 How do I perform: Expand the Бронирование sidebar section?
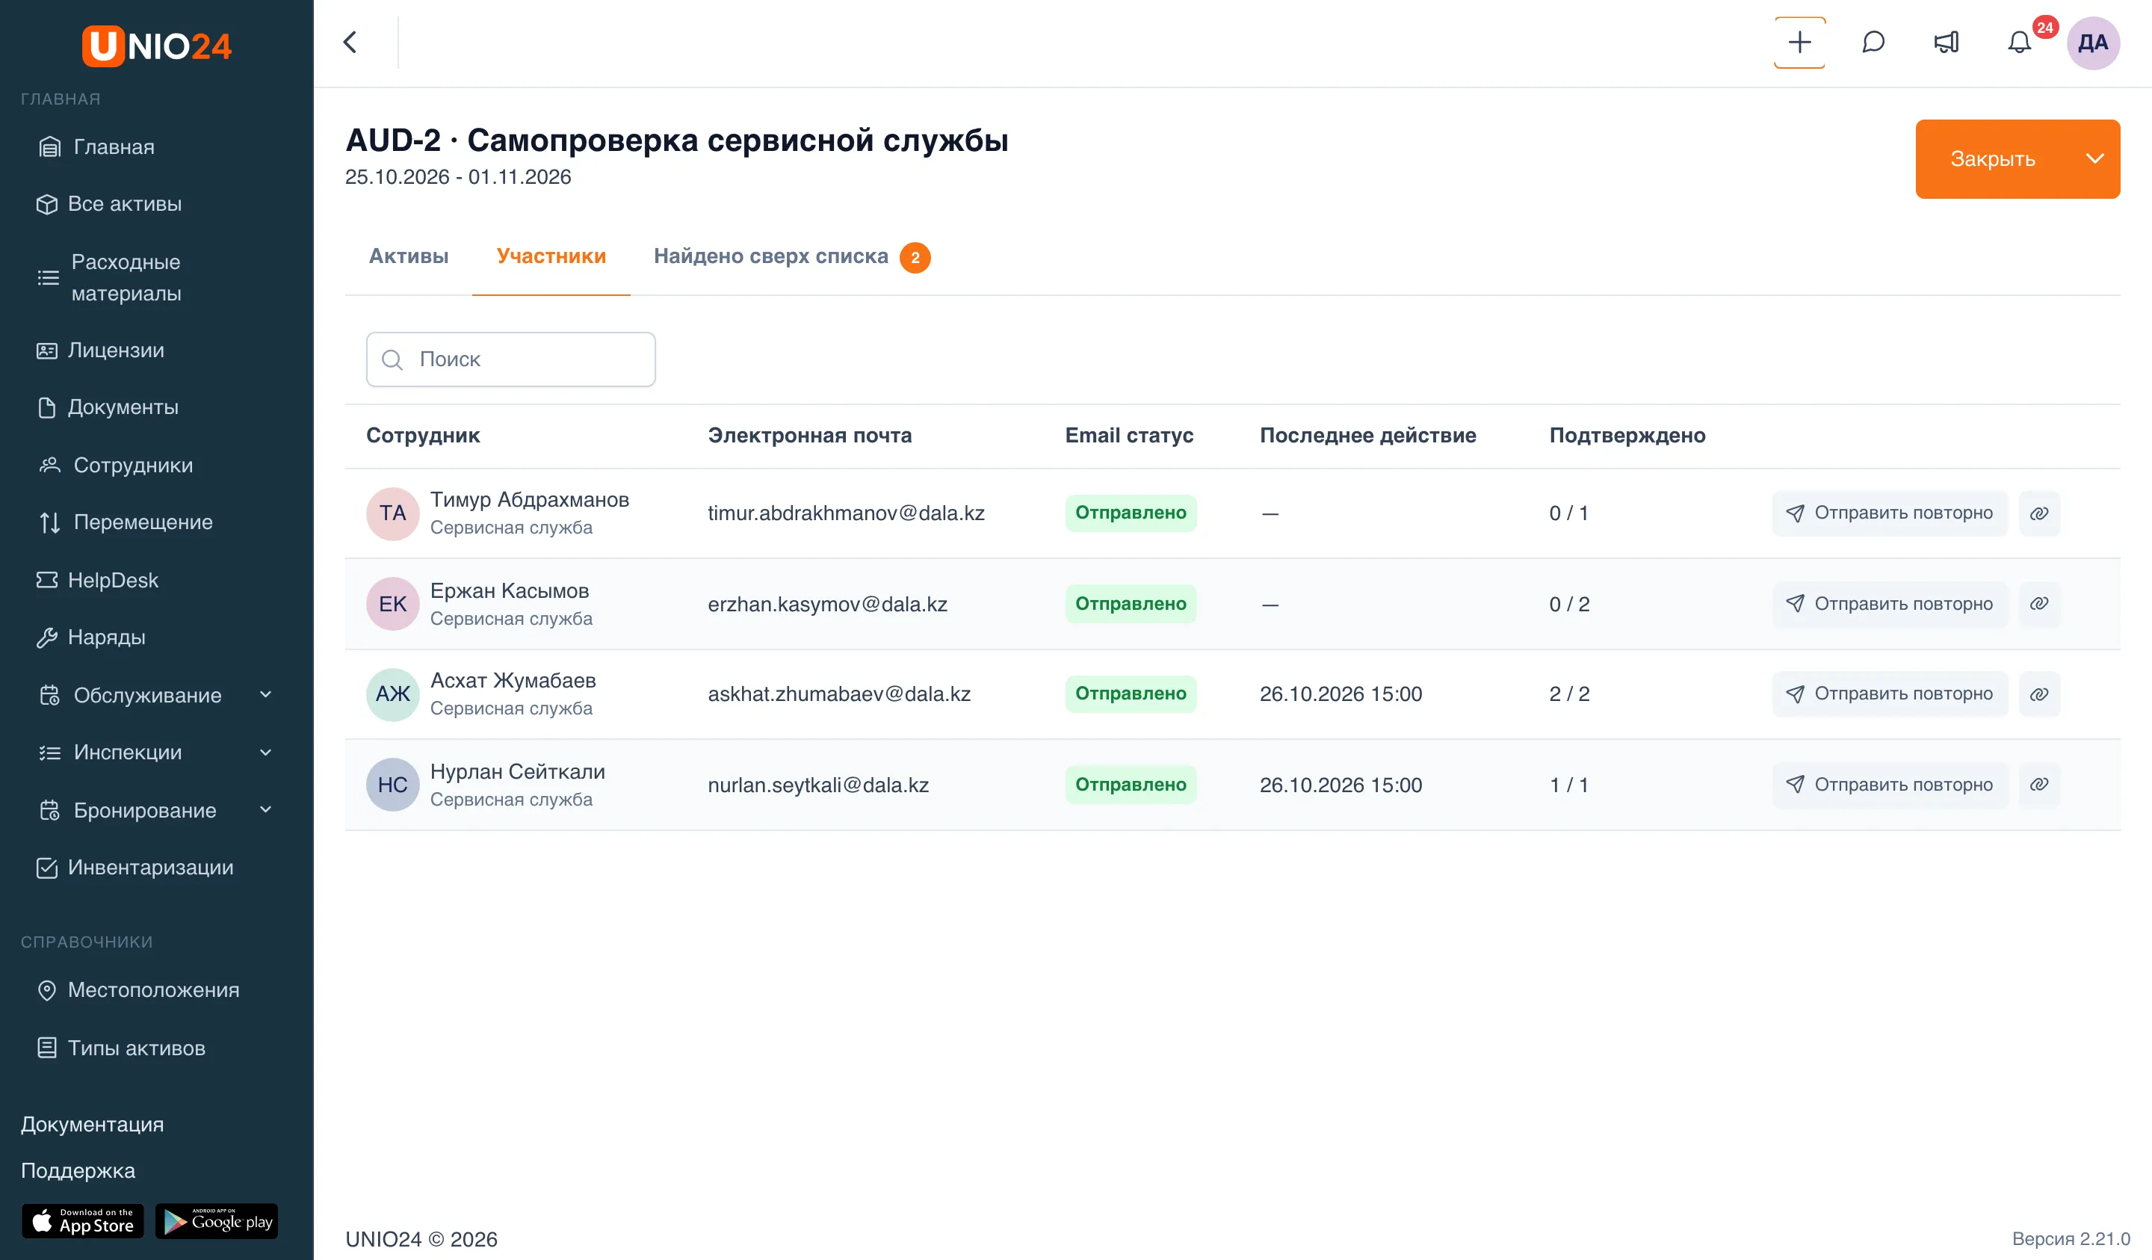coord(265,809)
